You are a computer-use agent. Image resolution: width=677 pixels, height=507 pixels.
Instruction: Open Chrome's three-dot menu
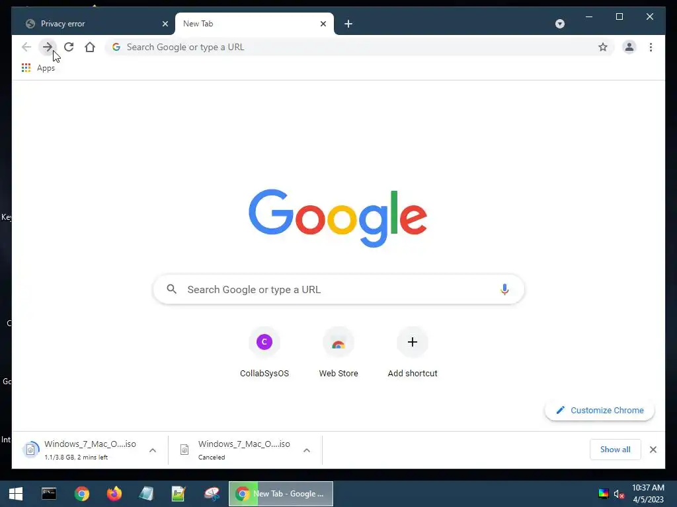point(651,47)
